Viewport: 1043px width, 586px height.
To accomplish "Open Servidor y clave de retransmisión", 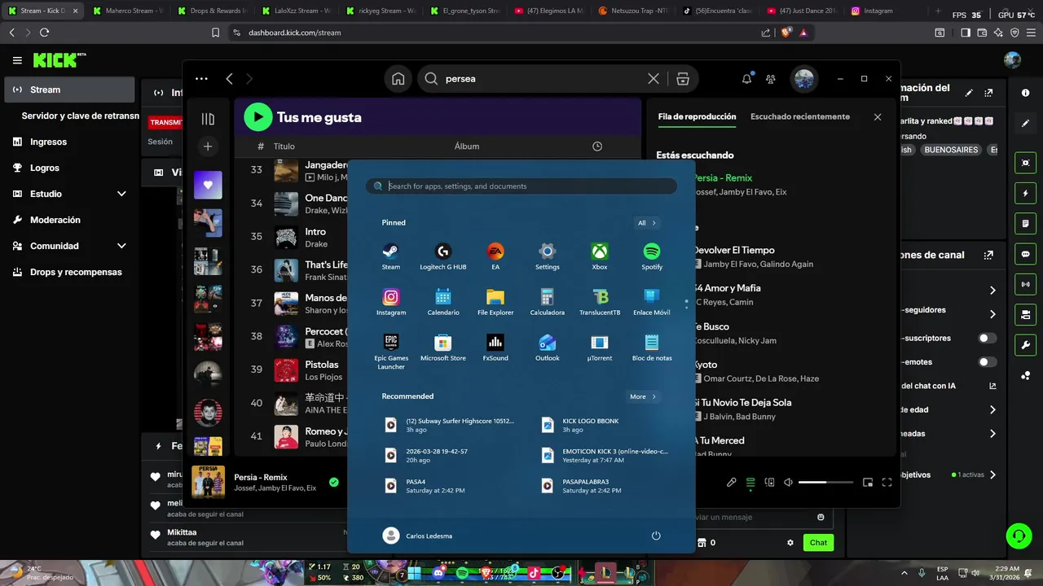I will tap(80, 116).
